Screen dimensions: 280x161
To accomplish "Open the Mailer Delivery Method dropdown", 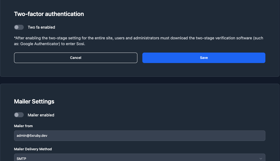I will (140, 158).
